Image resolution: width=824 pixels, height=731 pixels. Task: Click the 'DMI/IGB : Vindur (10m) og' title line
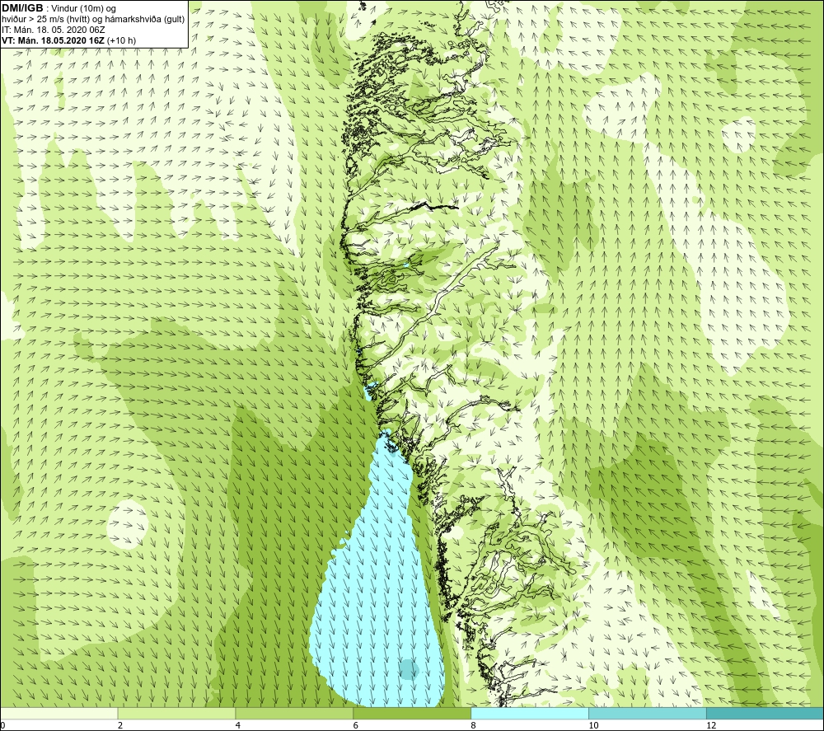point(59,8)
